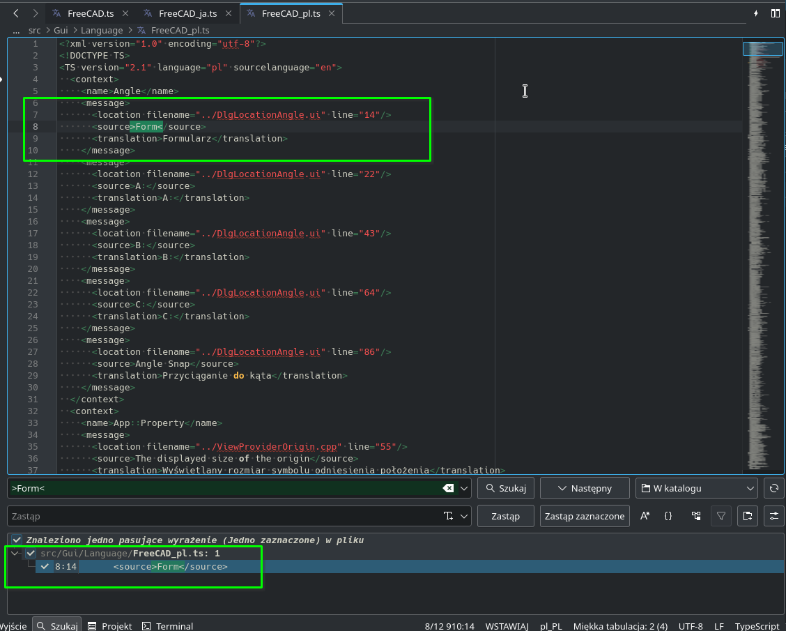Toggle match case in the search panel
Image resolution: width=786 pixels, height=631 pixels.
[x=645, y=516]
